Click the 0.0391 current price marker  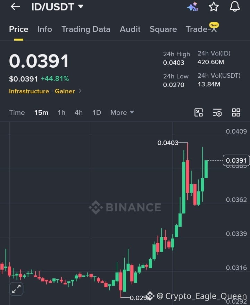click(236, 160)
